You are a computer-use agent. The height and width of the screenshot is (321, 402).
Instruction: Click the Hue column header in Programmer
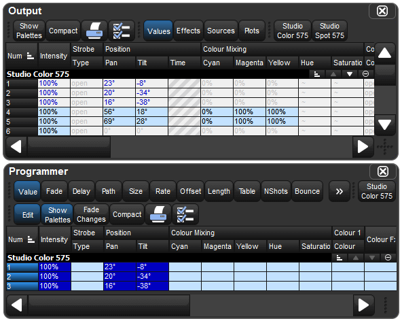click(x=282, y=246)
